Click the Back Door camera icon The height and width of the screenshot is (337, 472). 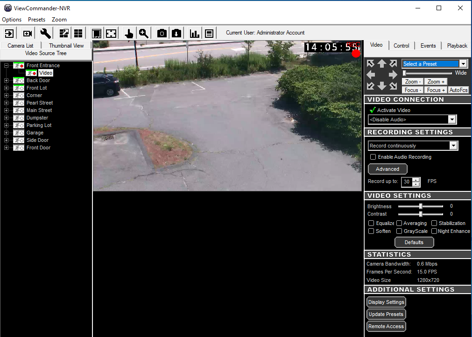coord(19,80)
